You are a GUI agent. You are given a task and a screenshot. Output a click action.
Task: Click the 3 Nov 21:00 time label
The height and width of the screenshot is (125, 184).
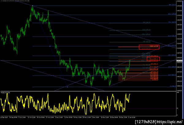click(59, 117)
